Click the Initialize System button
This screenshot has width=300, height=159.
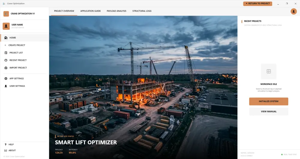pyautogui.click(x=268, y=101)
